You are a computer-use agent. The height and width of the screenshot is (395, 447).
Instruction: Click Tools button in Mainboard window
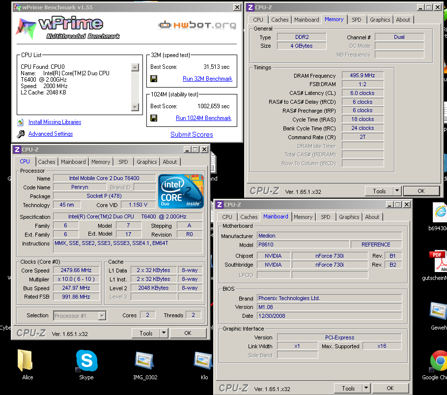pos(348,388)
